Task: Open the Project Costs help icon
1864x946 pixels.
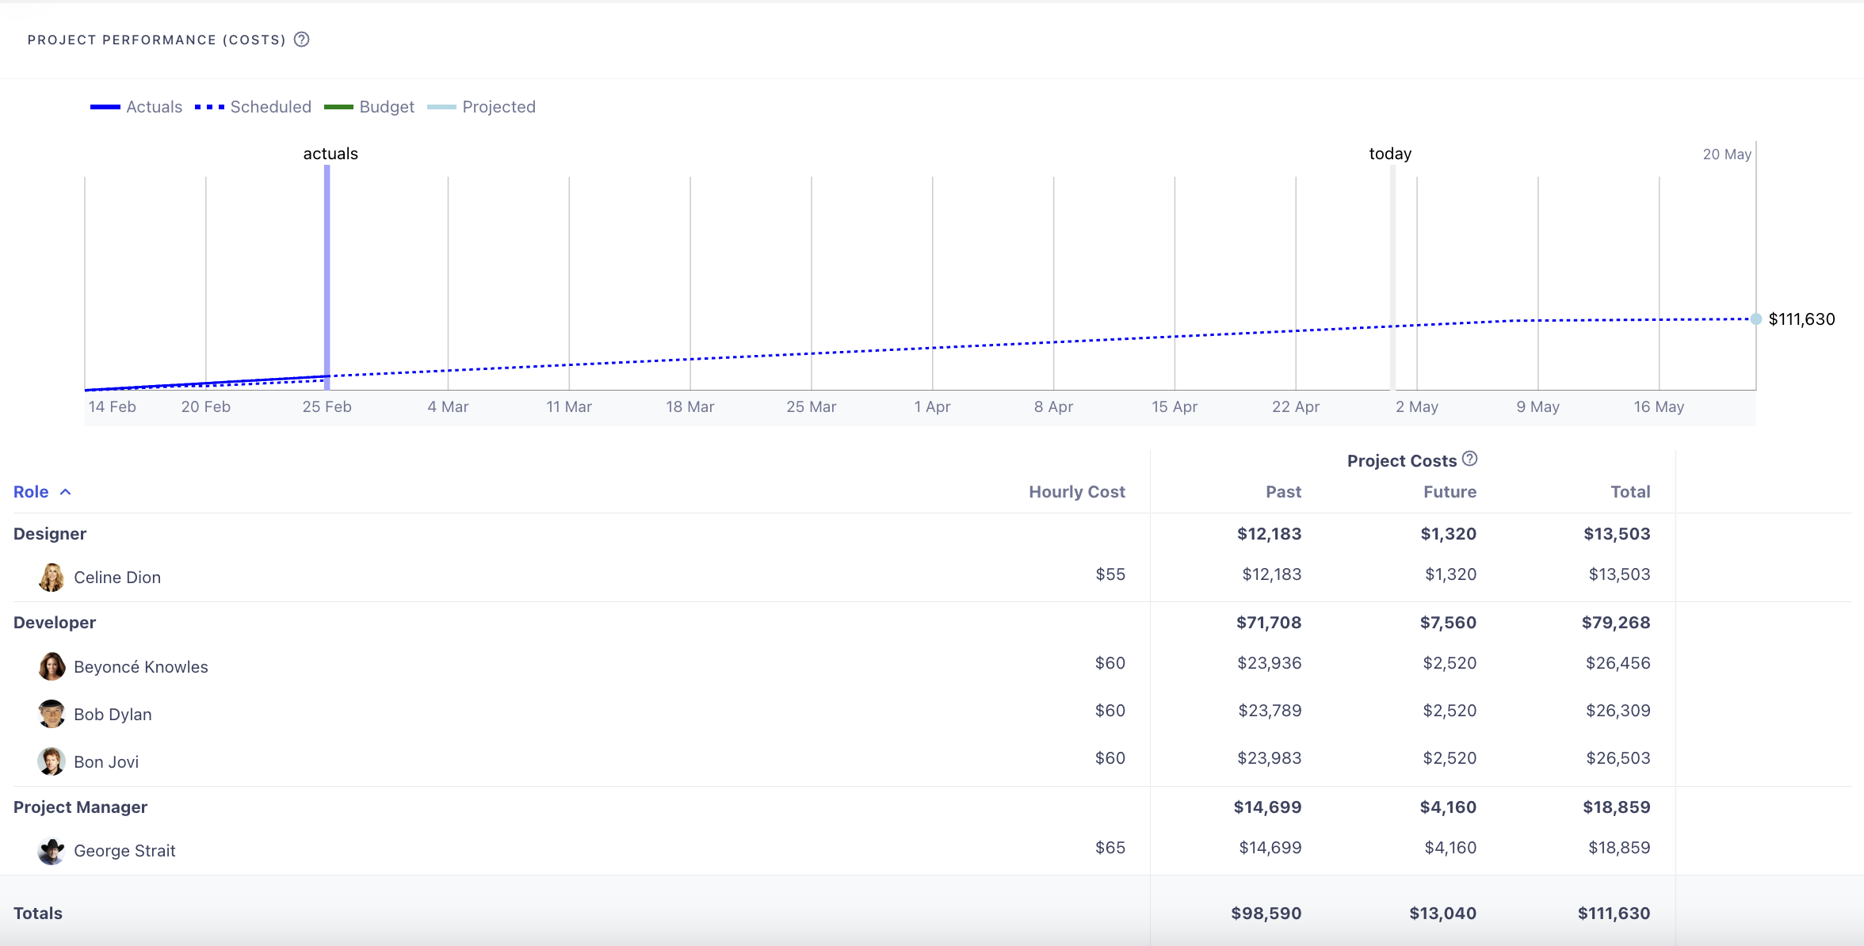Action: coord(1471,458)
